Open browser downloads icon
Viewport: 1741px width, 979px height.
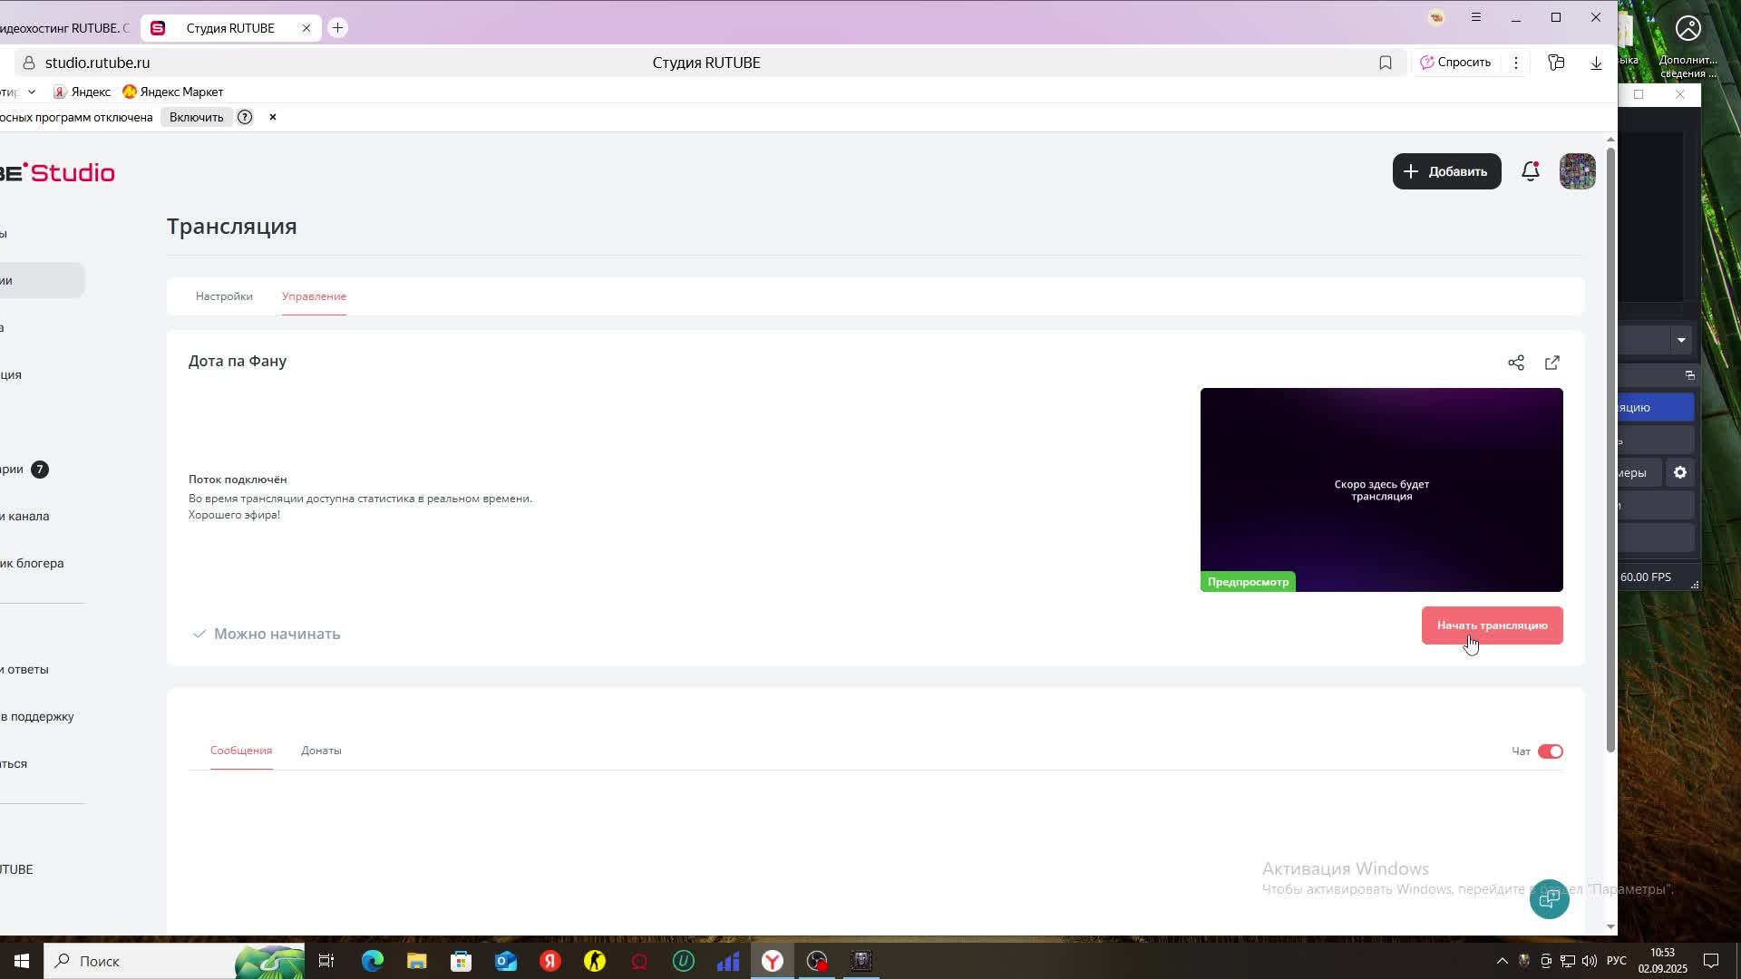[1597, 63]
